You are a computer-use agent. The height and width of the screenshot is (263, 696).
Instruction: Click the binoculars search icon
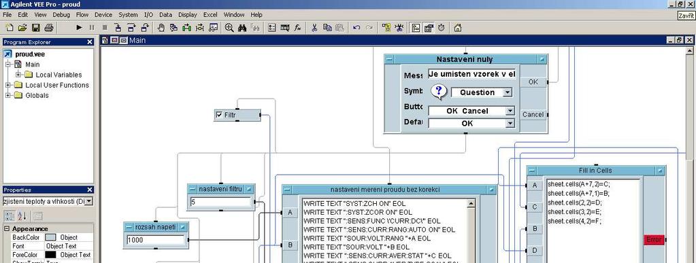click(242, 28)
